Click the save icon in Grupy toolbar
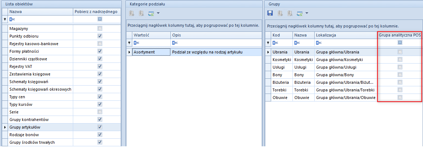The width and height of the screenshot is (423, 147). (270, 13)
